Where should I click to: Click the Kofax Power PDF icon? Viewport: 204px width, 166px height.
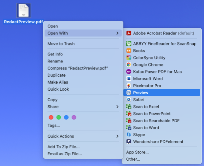[128, 72]
